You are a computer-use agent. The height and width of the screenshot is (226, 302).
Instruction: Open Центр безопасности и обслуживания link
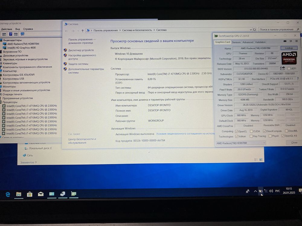tap(82, 141)
